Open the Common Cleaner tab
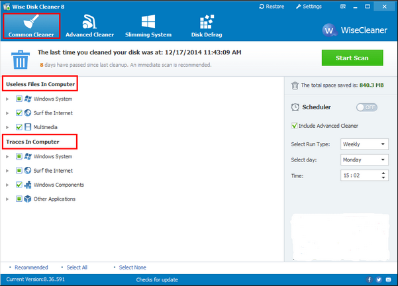 [32, 26]
